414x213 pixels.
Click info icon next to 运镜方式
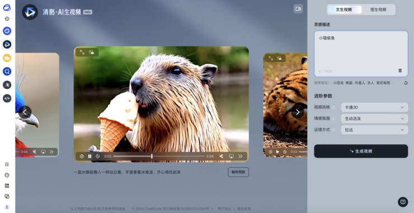(x=333, y=130)
